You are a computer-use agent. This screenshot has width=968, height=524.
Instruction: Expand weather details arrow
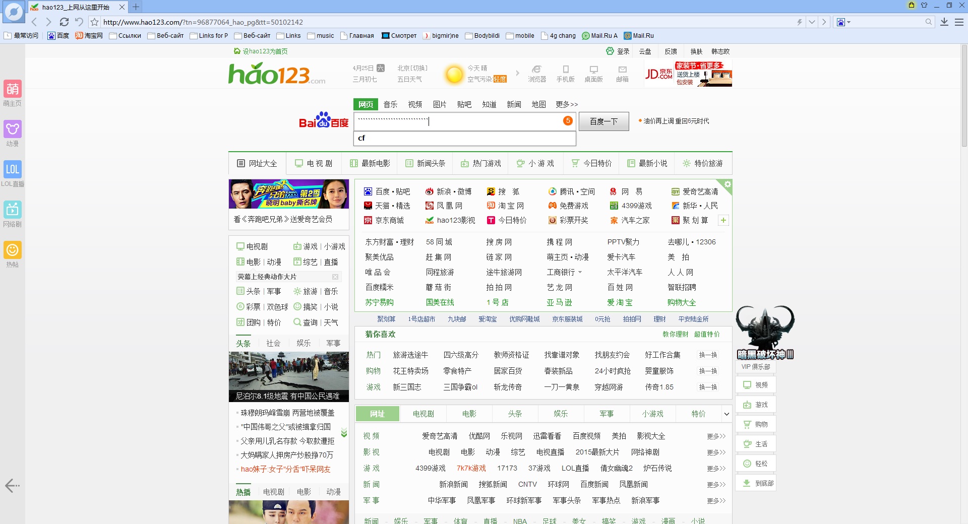[517, 73]
